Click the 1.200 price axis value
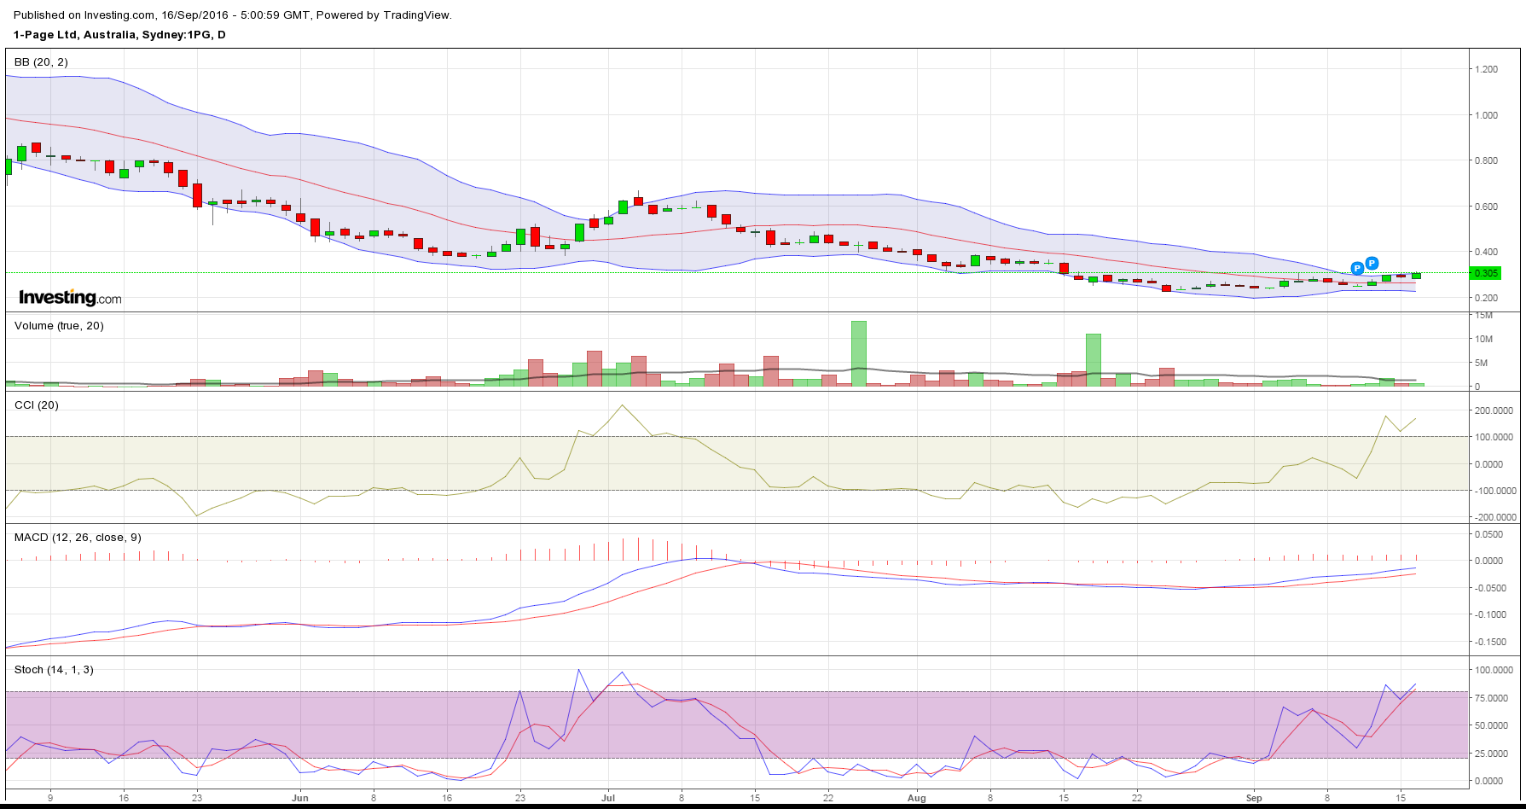The height and width of the screenshot is (809, 1526). point(1486,70)
